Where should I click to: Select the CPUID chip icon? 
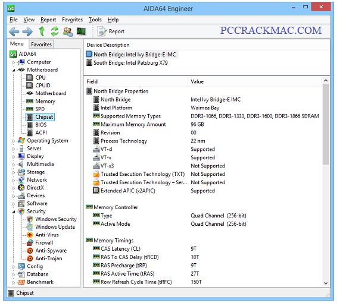(x=29, y=86)
